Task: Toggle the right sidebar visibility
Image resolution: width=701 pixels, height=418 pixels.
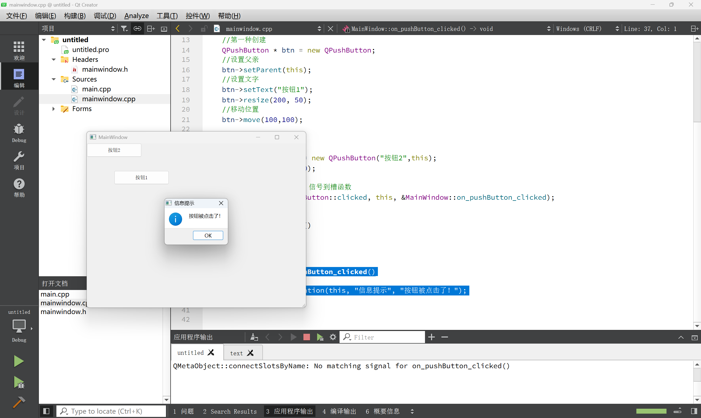Action: (694, 411)
